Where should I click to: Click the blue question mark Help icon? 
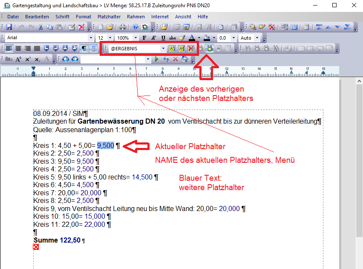pyautogui.click(x=135, y=27)
